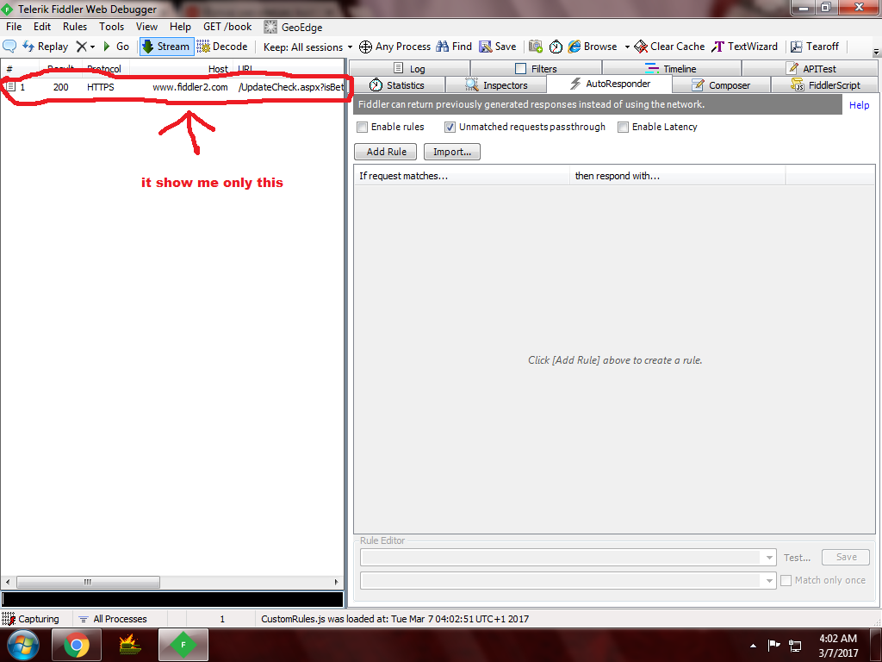Switch to the Timeline tab
882x662 pixels.
[671, 68]
